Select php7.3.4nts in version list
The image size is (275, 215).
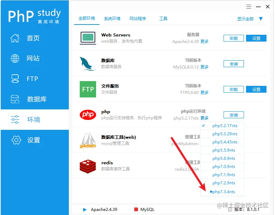click(222, 192)
